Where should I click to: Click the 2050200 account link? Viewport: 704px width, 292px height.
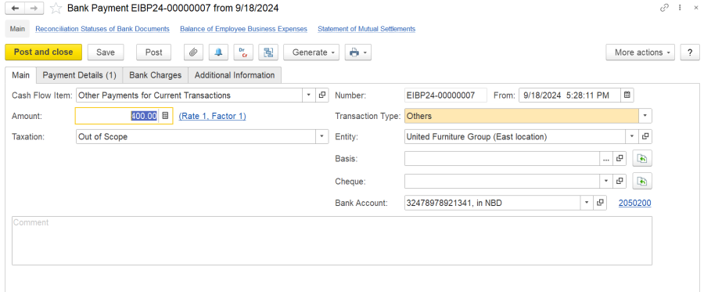tap(635, 203)
